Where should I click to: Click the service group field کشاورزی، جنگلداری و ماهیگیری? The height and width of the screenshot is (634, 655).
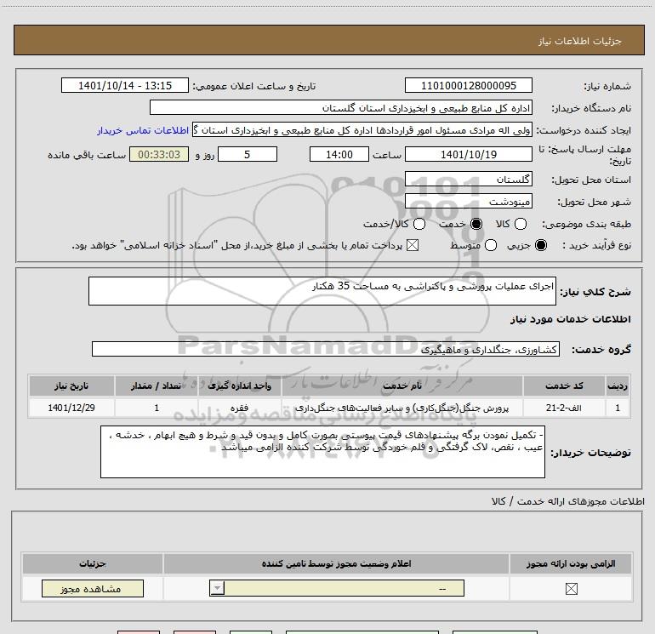[x=326, y=349]
